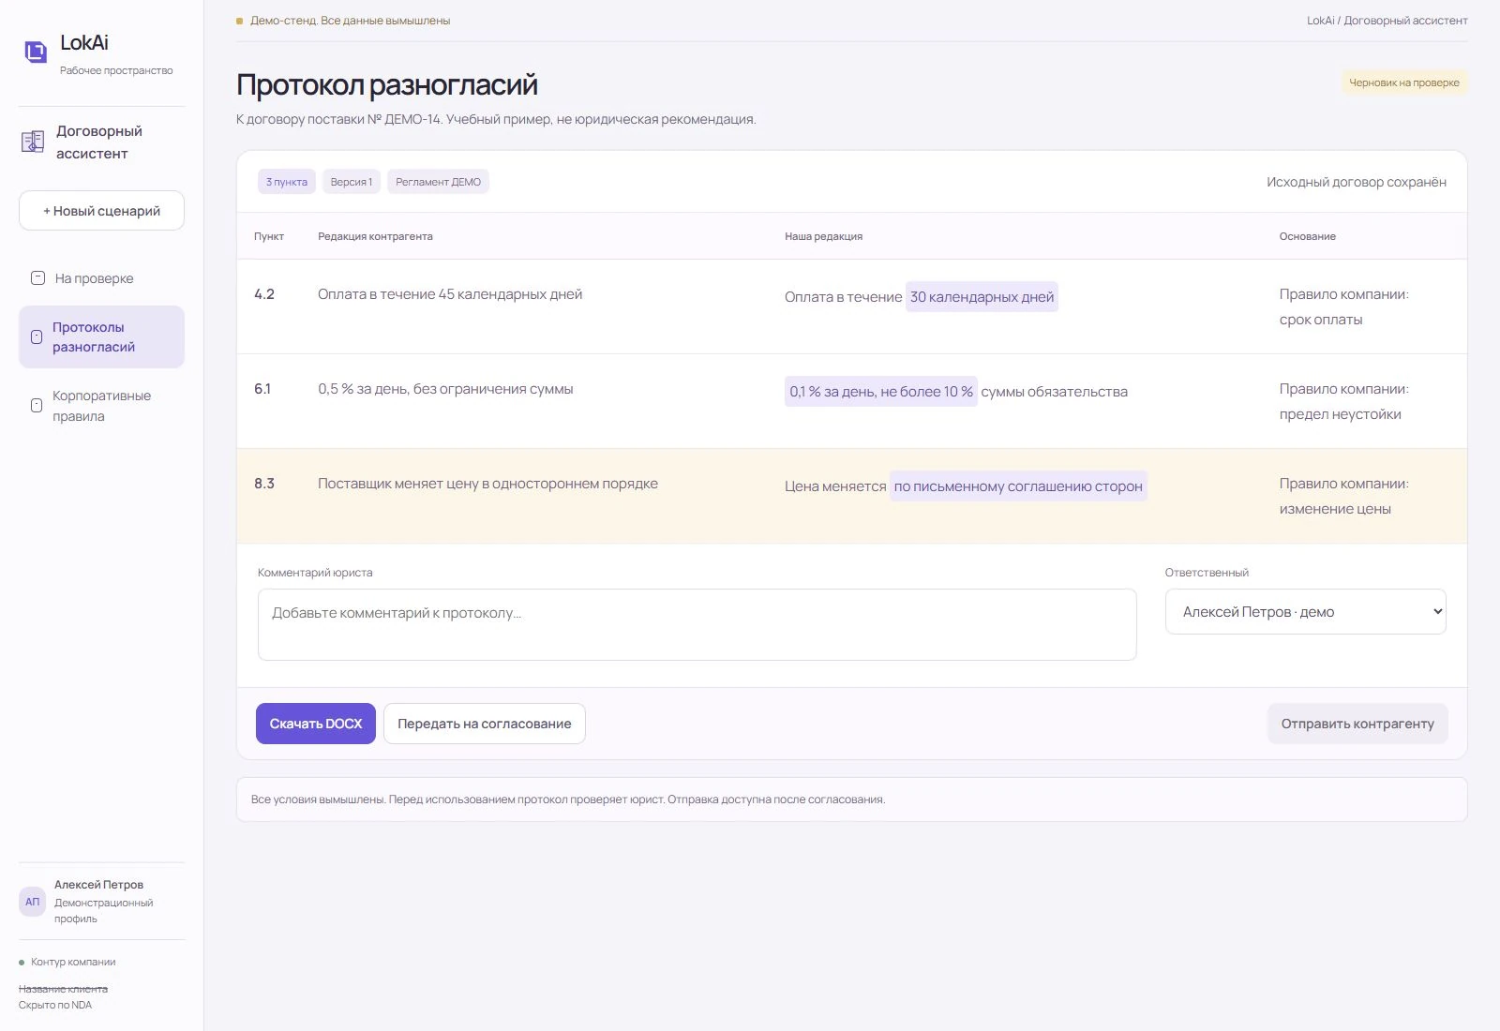Select the Протоколы разногласий sidebar icon
The height and width of the screenshot is (1031, 1500).
point(37,336)
